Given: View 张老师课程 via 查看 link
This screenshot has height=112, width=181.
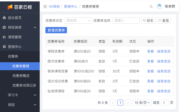Looking at the screenshot, I should pyautogui.click(x=151, y=91).
